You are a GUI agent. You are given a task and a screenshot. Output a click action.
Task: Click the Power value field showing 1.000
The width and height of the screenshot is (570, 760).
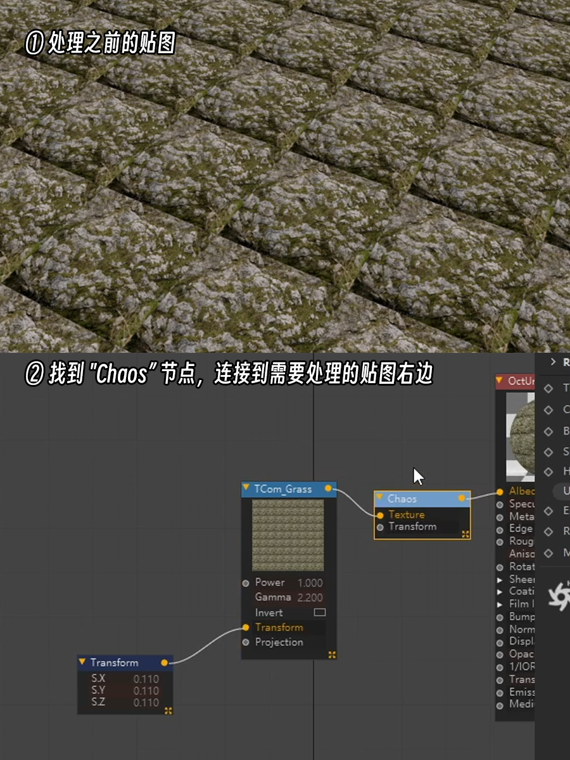click(x=310, y=582)
